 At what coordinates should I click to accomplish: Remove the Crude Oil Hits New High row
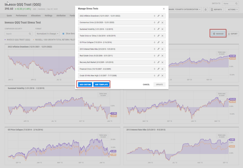coord(162,76)
